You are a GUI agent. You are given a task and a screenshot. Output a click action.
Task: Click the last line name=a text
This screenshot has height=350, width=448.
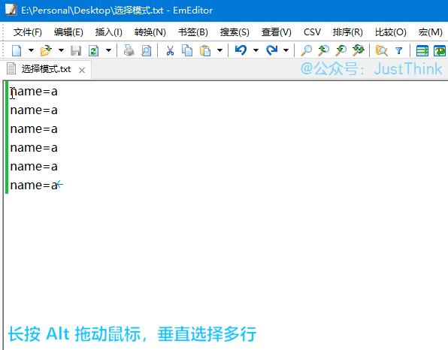pyautogui.click(x=34, y=186)
